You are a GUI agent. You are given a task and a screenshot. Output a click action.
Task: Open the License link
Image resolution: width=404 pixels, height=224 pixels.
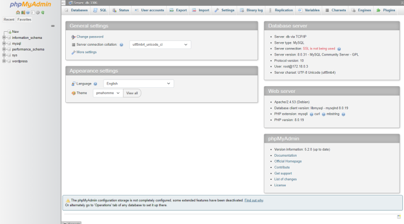tap(280, 185)
